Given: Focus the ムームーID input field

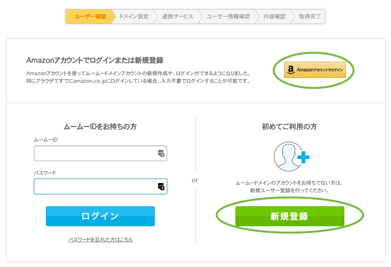Looking at the screenshot, I should coord(101,153).
